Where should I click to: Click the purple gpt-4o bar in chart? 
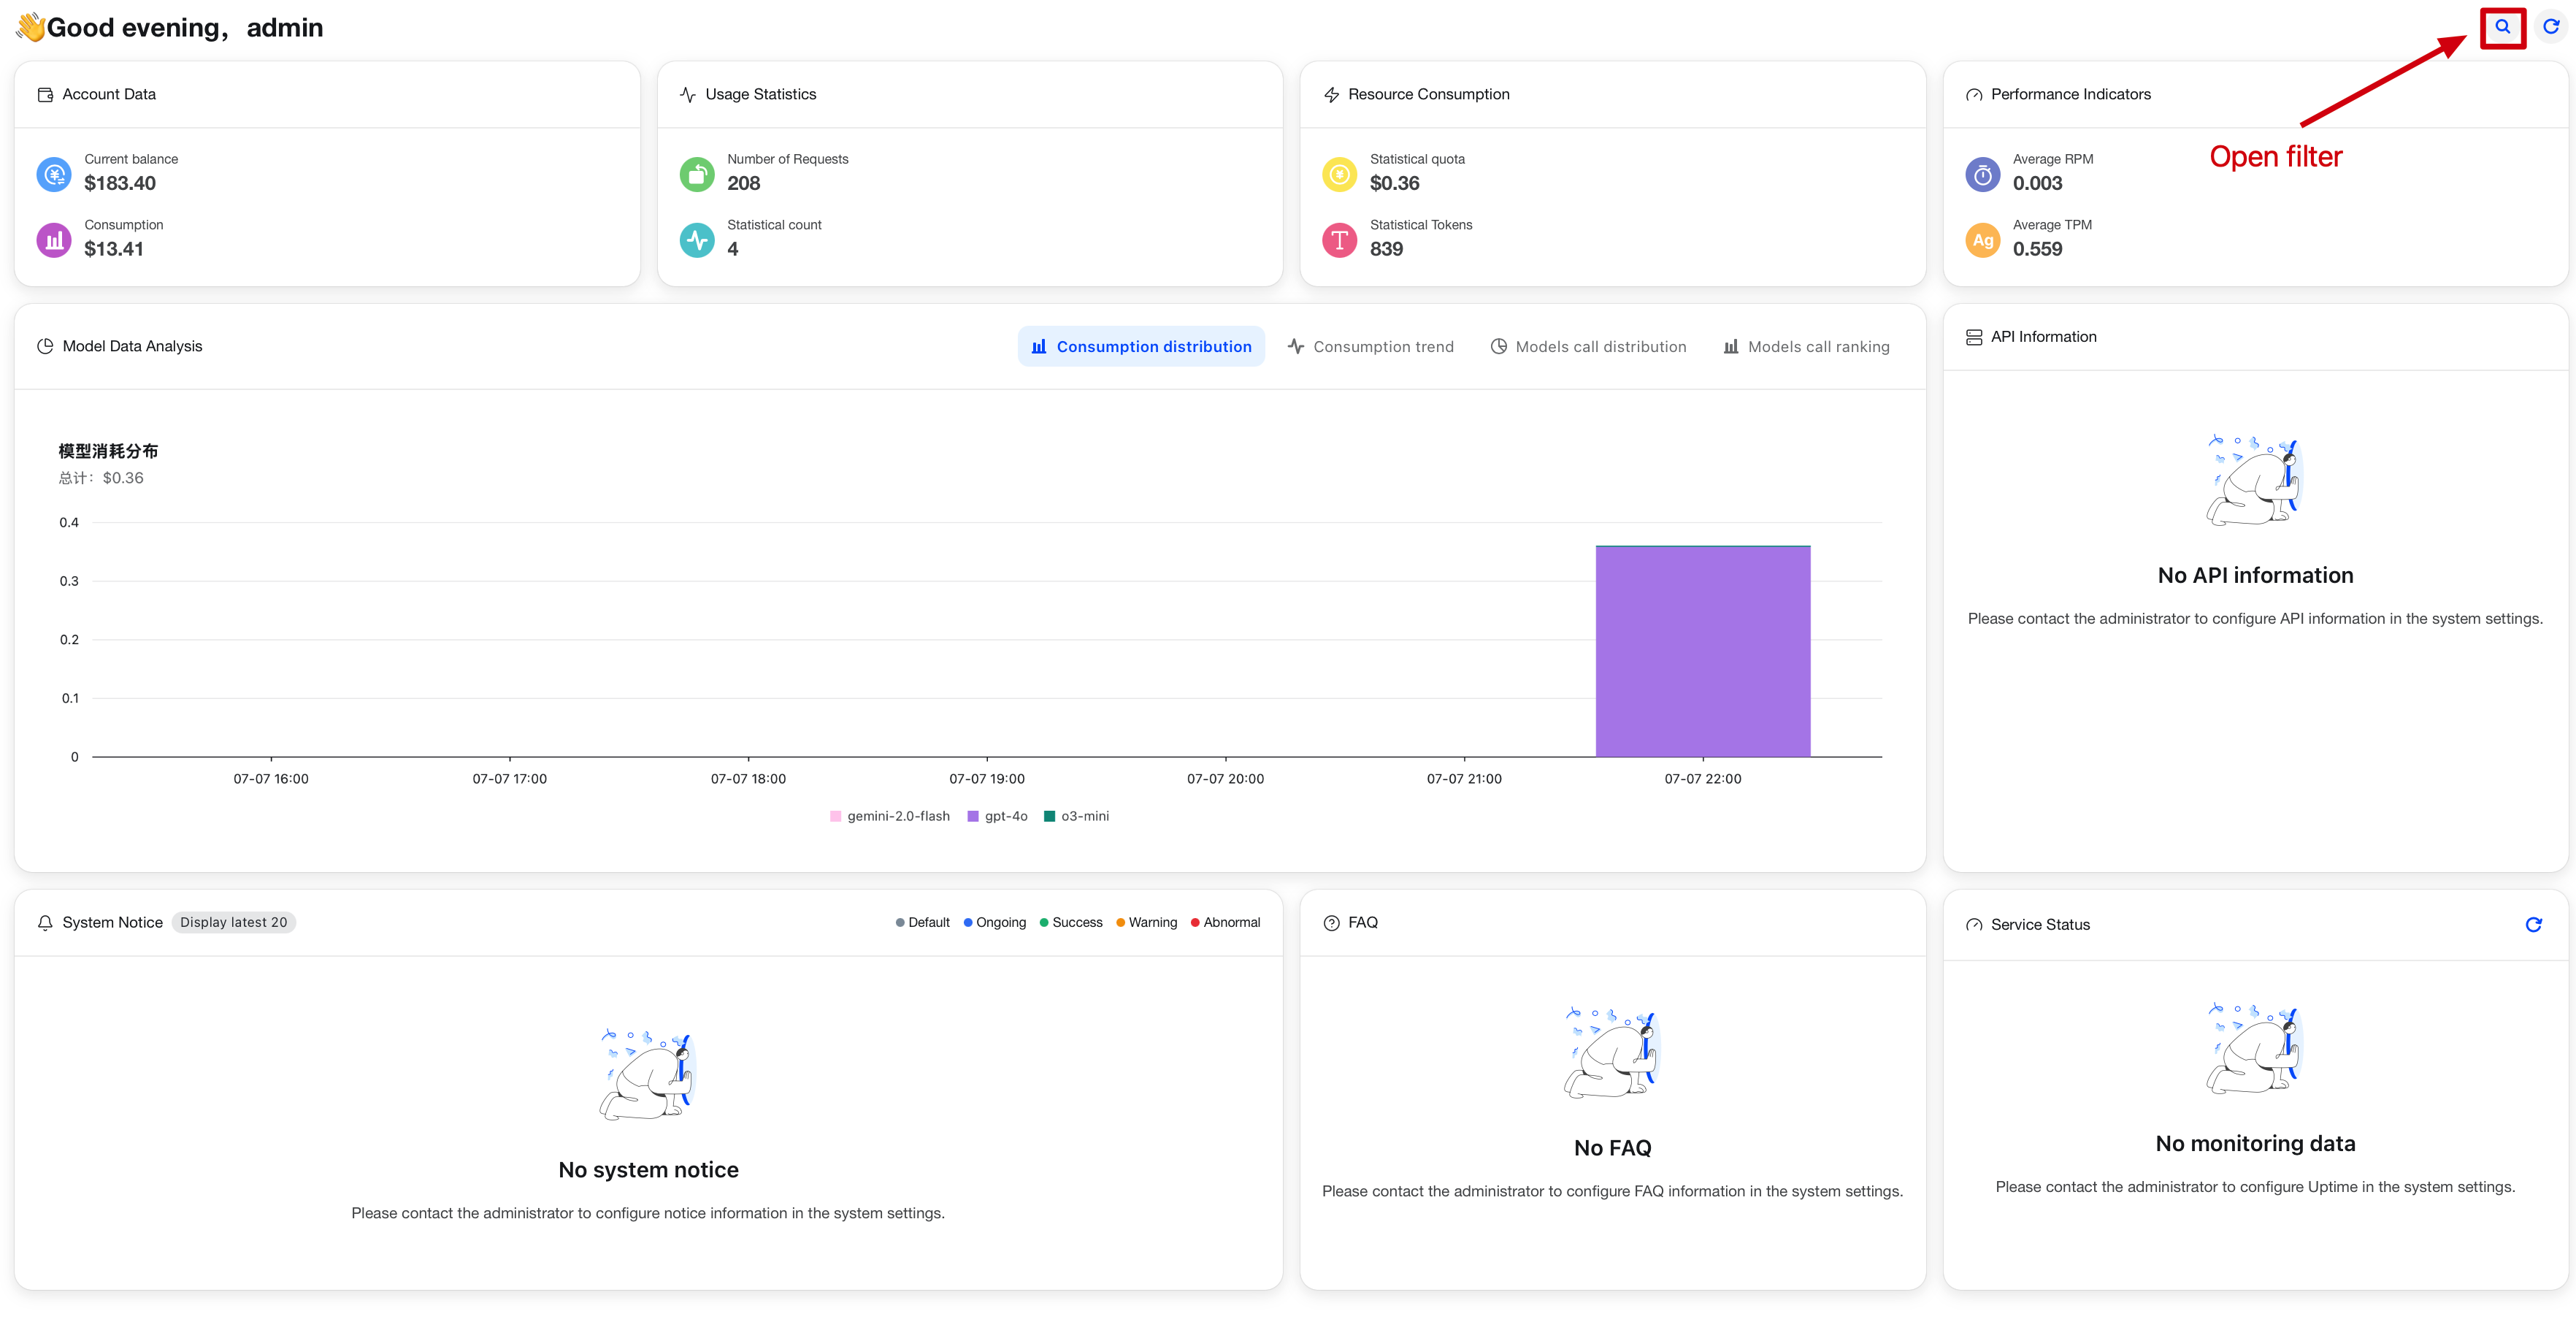(x=1702, y=651)
